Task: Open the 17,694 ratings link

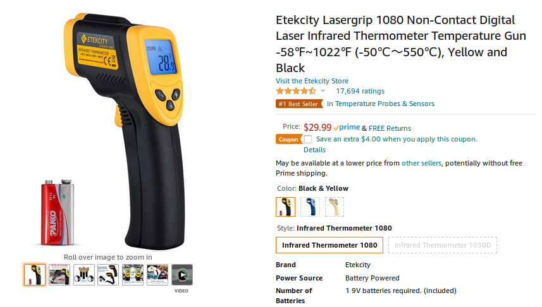Action: 360,91
